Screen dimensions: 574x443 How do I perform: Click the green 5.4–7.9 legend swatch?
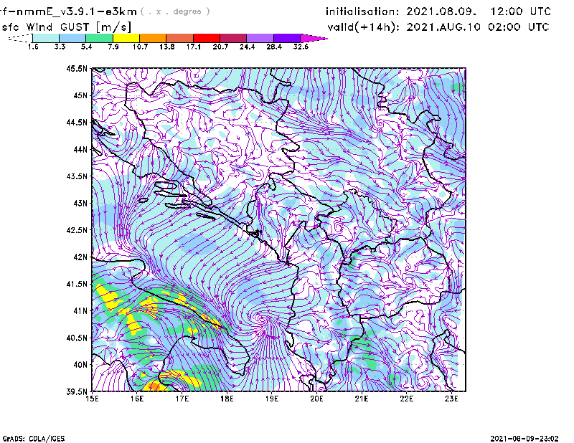click(x=99, y=38)
